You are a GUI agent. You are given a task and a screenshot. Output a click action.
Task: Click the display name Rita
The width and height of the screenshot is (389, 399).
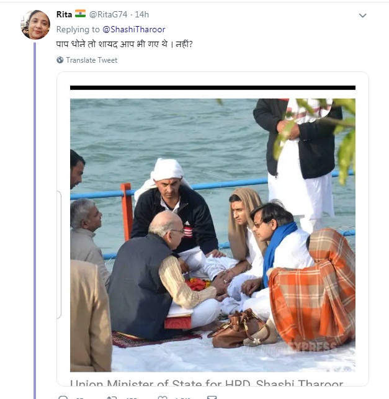click(64, 14)
